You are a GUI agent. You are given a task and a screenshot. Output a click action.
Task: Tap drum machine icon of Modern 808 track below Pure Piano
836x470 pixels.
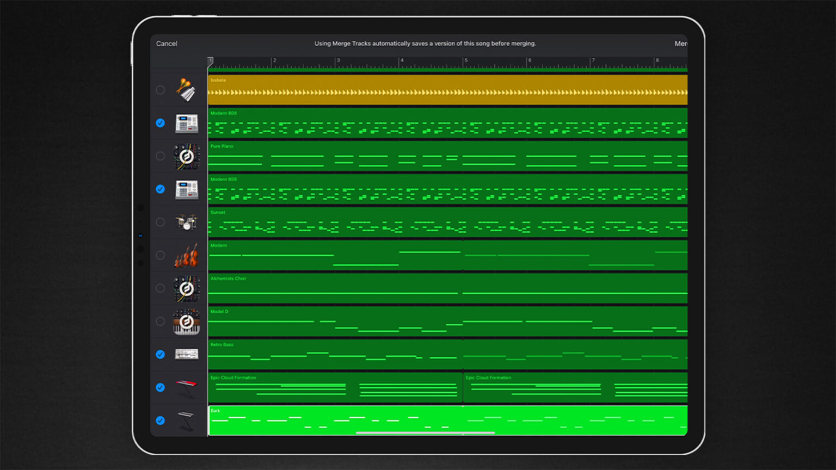[x=187, y=190]
